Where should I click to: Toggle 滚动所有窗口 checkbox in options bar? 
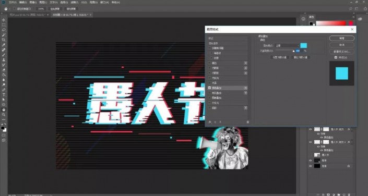click(x=15, y=9)
